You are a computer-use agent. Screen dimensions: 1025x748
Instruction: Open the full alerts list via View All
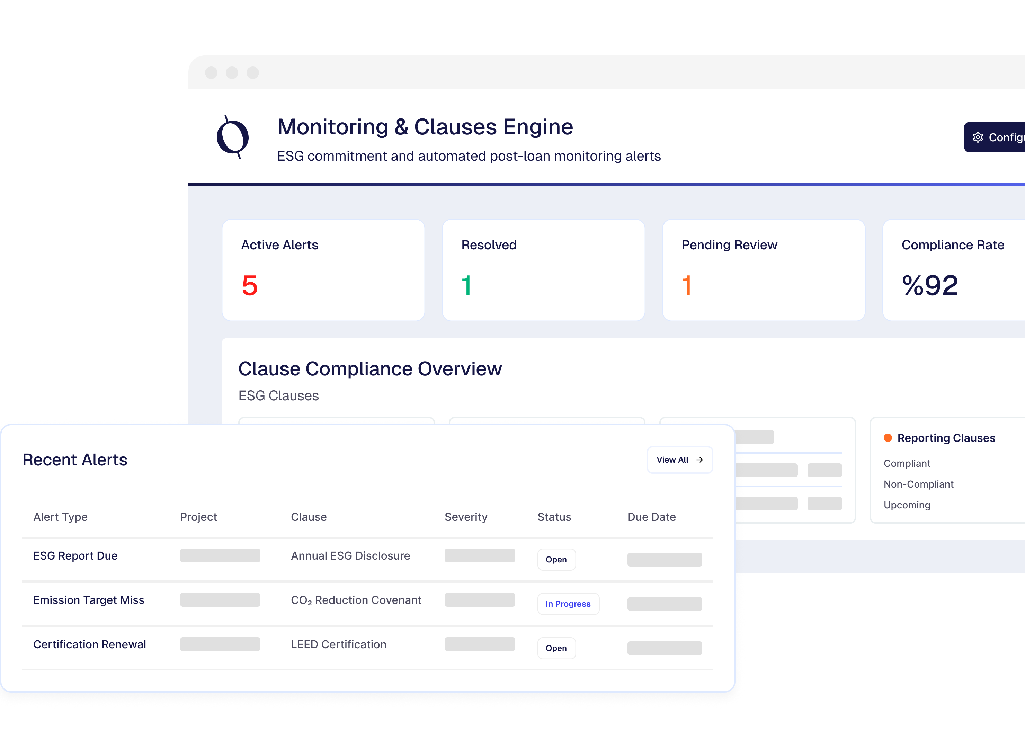point(679,460)
